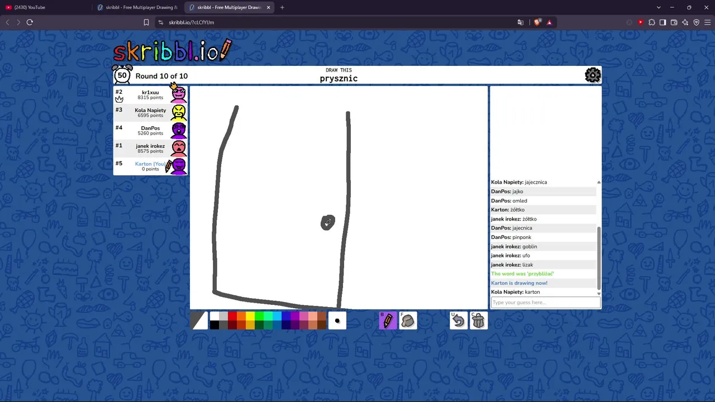Screen dimensions: 715x402
Task: Click chat message 'DanPos: pinponk'
Action: [x=511, y=237]
